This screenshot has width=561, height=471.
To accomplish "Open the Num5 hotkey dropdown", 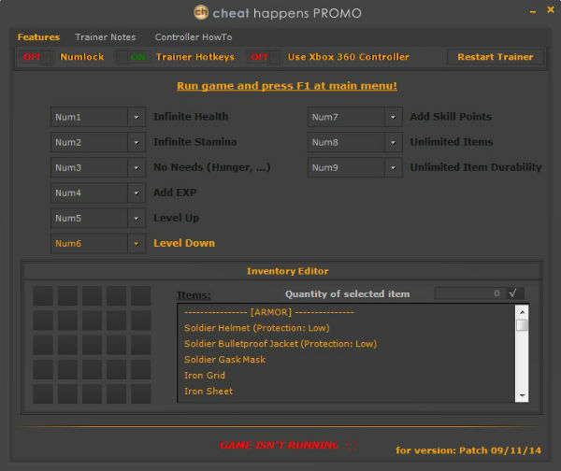I will pyautogui.click(x=137, y=218).
